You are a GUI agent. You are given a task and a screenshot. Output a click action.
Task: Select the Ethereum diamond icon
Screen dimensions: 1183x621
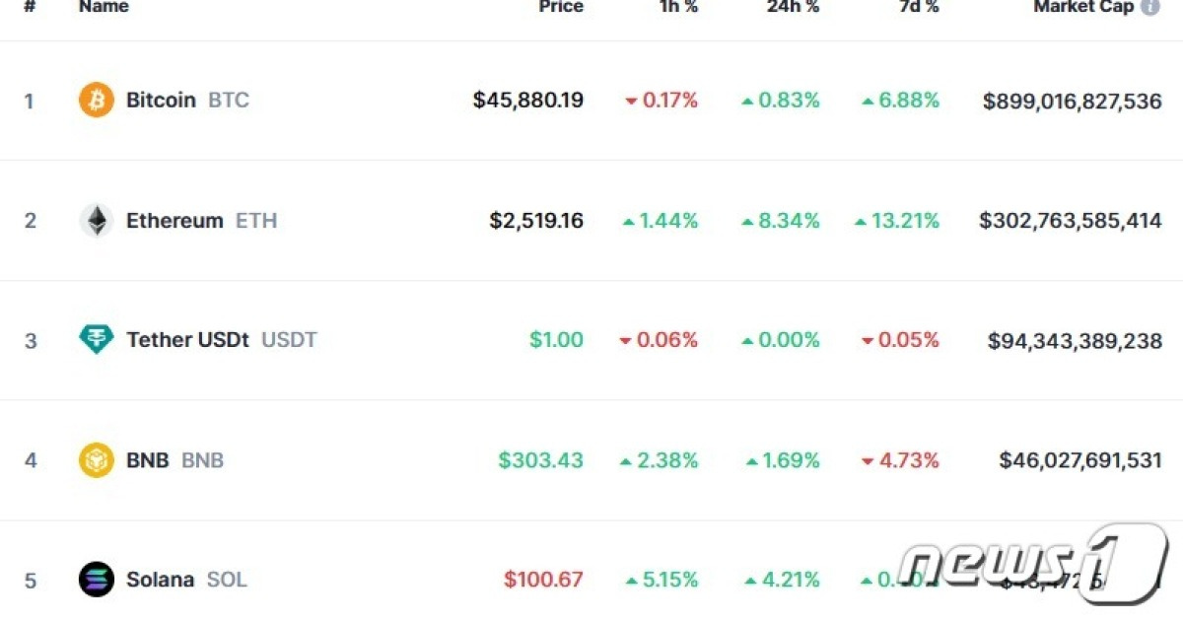click(96, 220)
